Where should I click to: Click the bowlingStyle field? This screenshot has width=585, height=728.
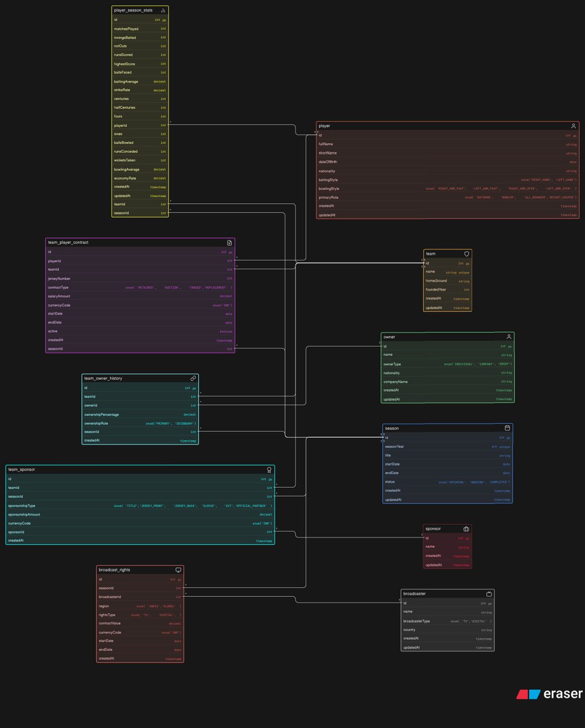point(447,189)
